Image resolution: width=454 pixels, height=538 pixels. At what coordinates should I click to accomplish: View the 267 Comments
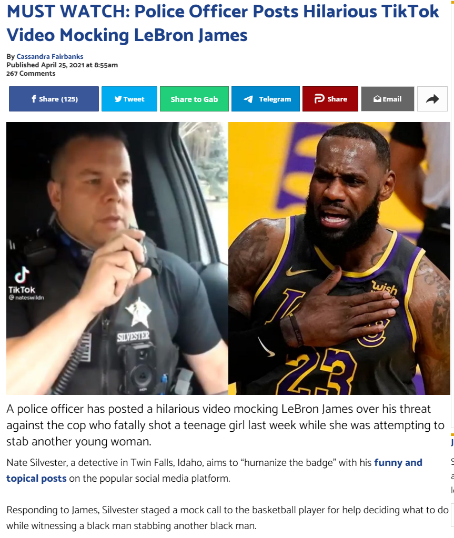31,74
